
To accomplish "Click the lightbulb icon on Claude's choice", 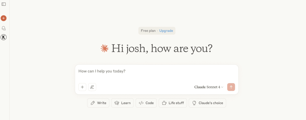I will click(x=194, y=103).
